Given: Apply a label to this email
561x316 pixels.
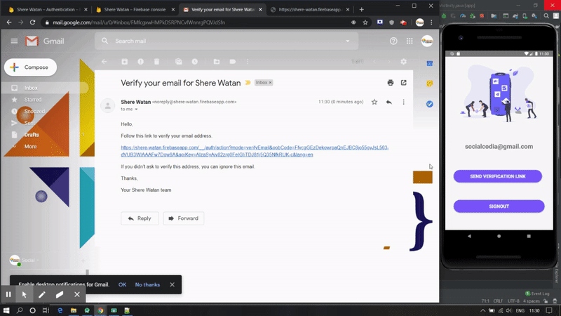Looking at the screenshot, I should point(233,62).
